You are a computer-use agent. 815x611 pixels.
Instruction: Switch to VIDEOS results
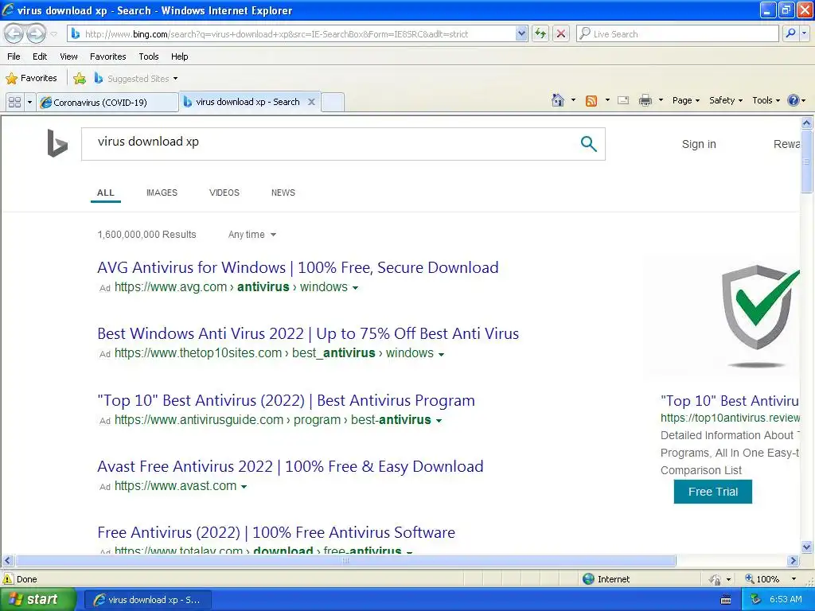pos(224,193)
